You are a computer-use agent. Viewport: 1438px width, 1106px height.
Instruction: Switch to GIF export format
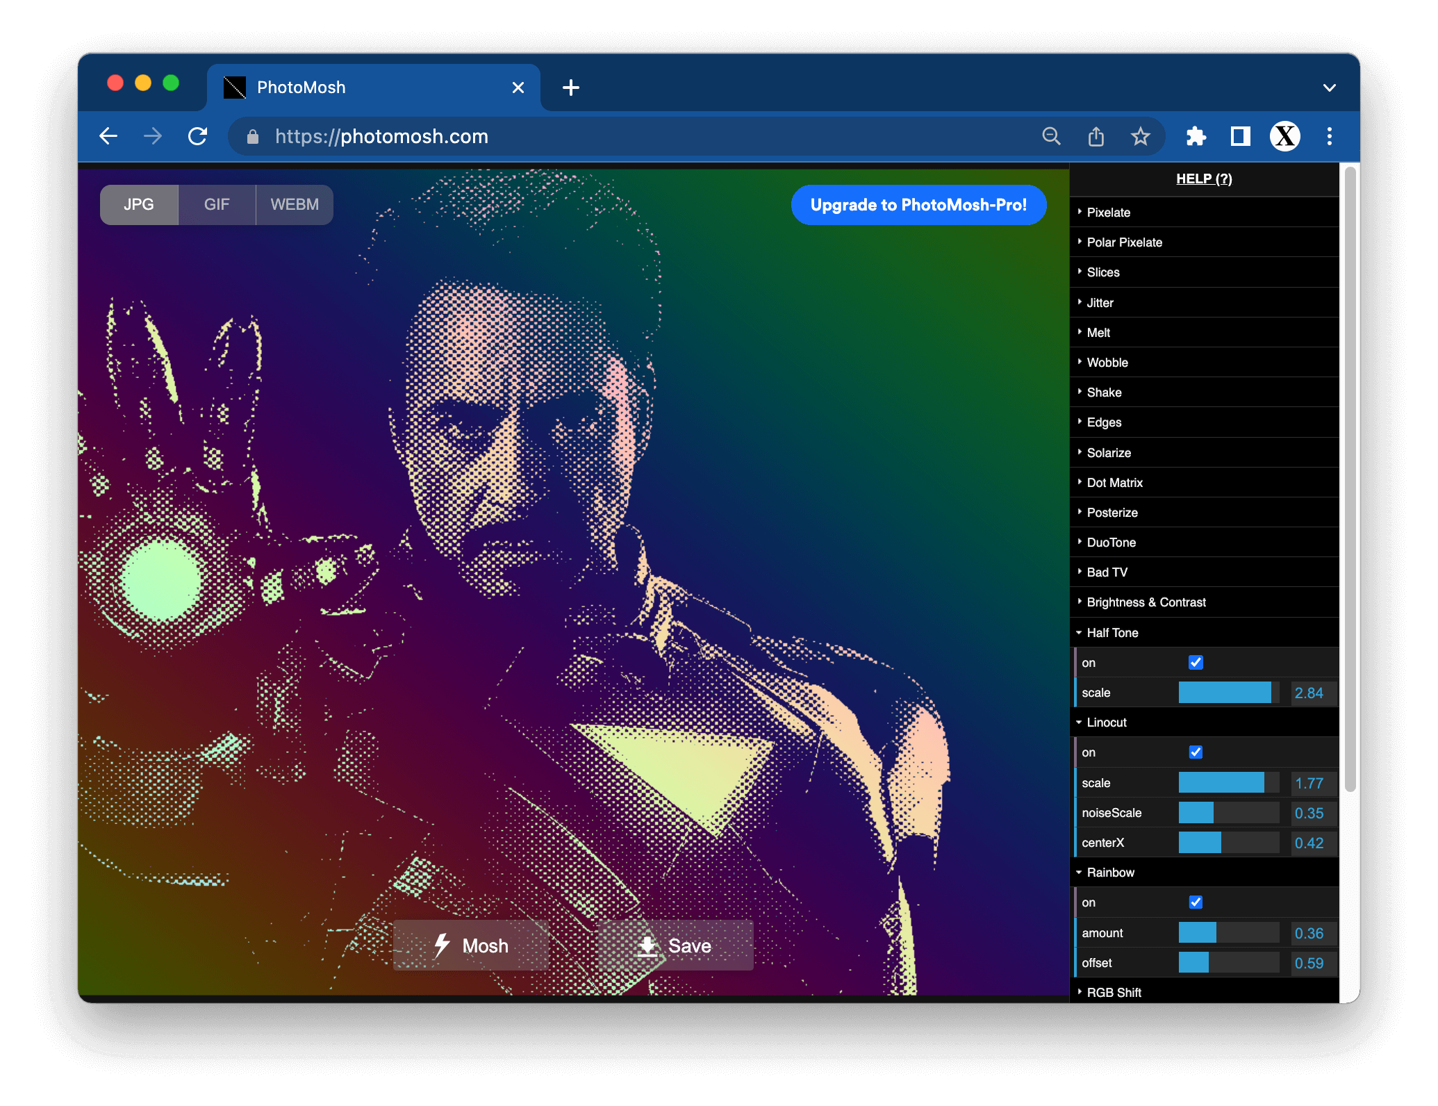[215, 204]
